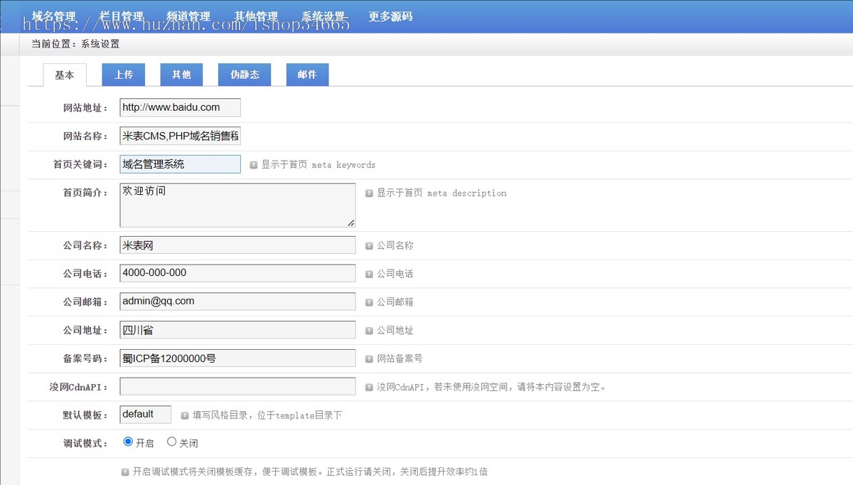The width and height of the screenshot is (853, 485).
Task: Click the 网站名称 input field
Action: click(x=180, y=136)
